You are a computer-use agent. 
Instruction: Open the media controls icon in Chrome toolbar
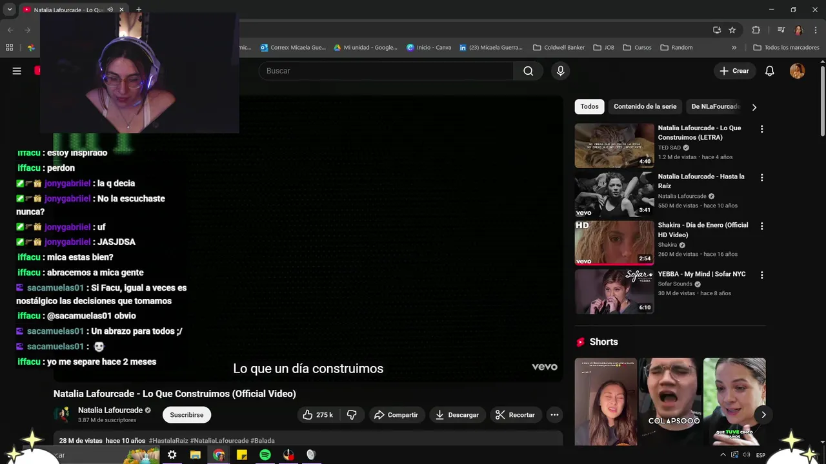click(781, 30)
